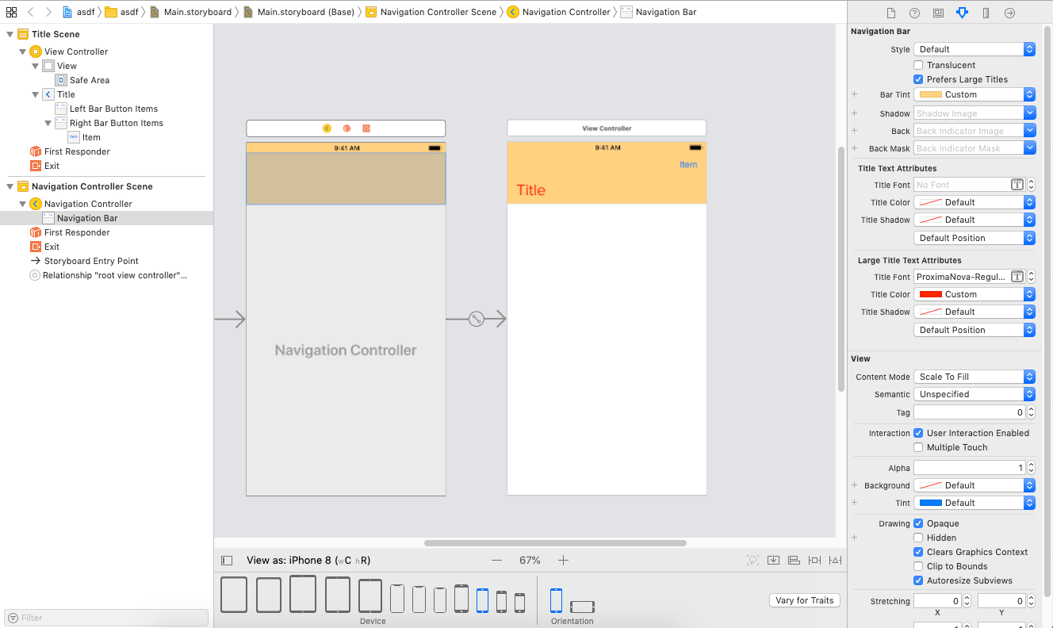Zoom in the storyboard canvas
Screen dimensions: 1053x628
click(x=563, y=561)
